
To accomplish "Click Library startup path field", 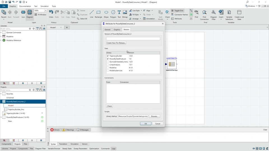I will 133,116.
